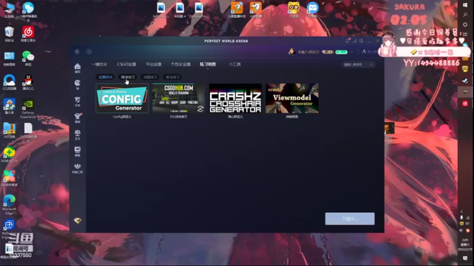Click the refresh icon on the CSGOHUB thumbnail
The height and width of the screenshot is (266, 474).
(x=200, y=109)
